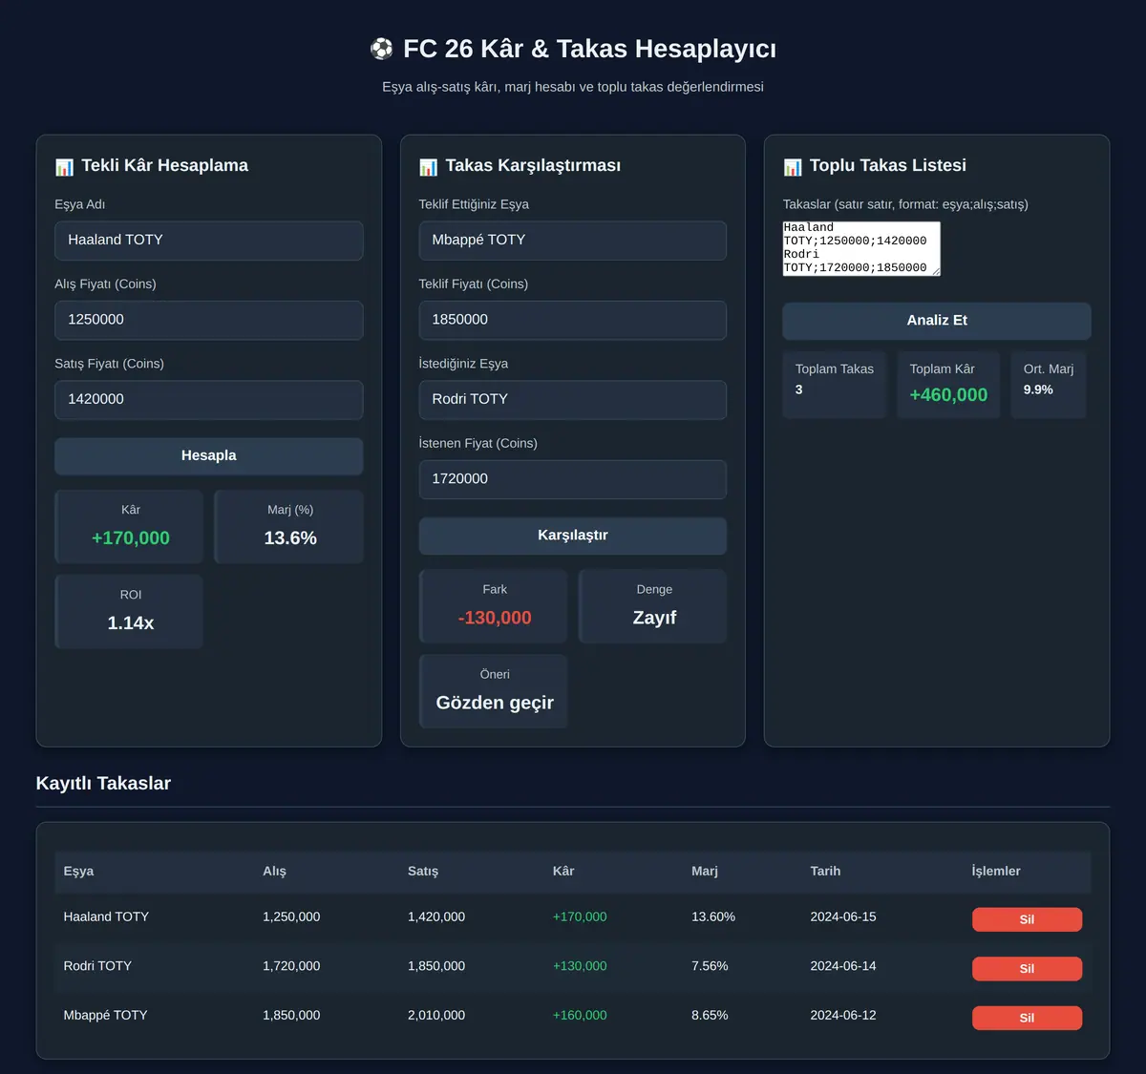Viewport: 1146px width, 1074px height.
Task: Click into the Teklif Ettiğiniz Eşya field
Action: 573,241
